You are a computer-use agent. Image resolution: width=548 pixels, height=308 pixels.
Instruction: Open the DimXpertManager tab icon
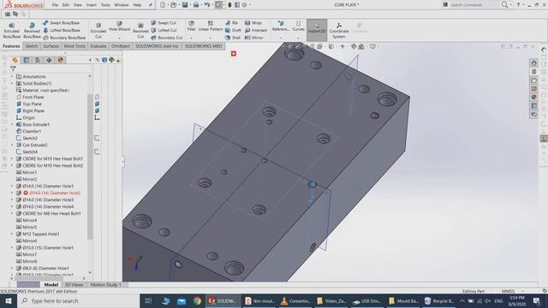[x=49, y=60]
